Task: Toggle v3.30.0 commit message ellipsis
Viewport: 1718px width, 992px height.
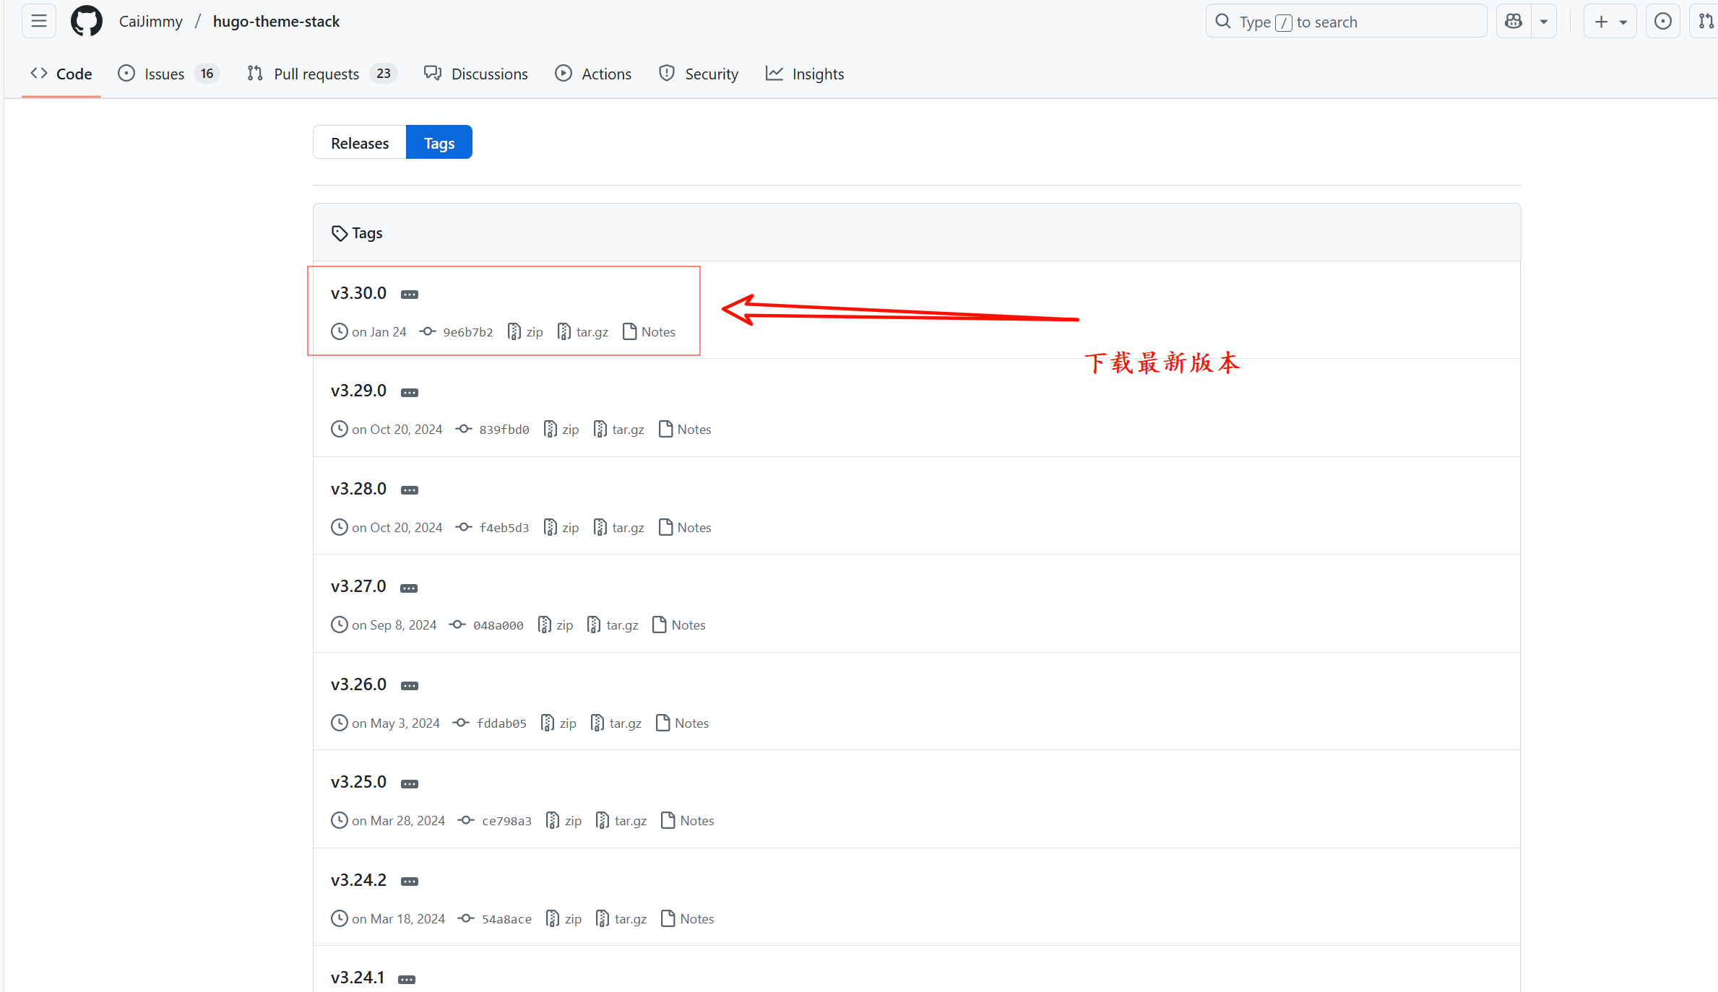Action: tap(410, 295)
